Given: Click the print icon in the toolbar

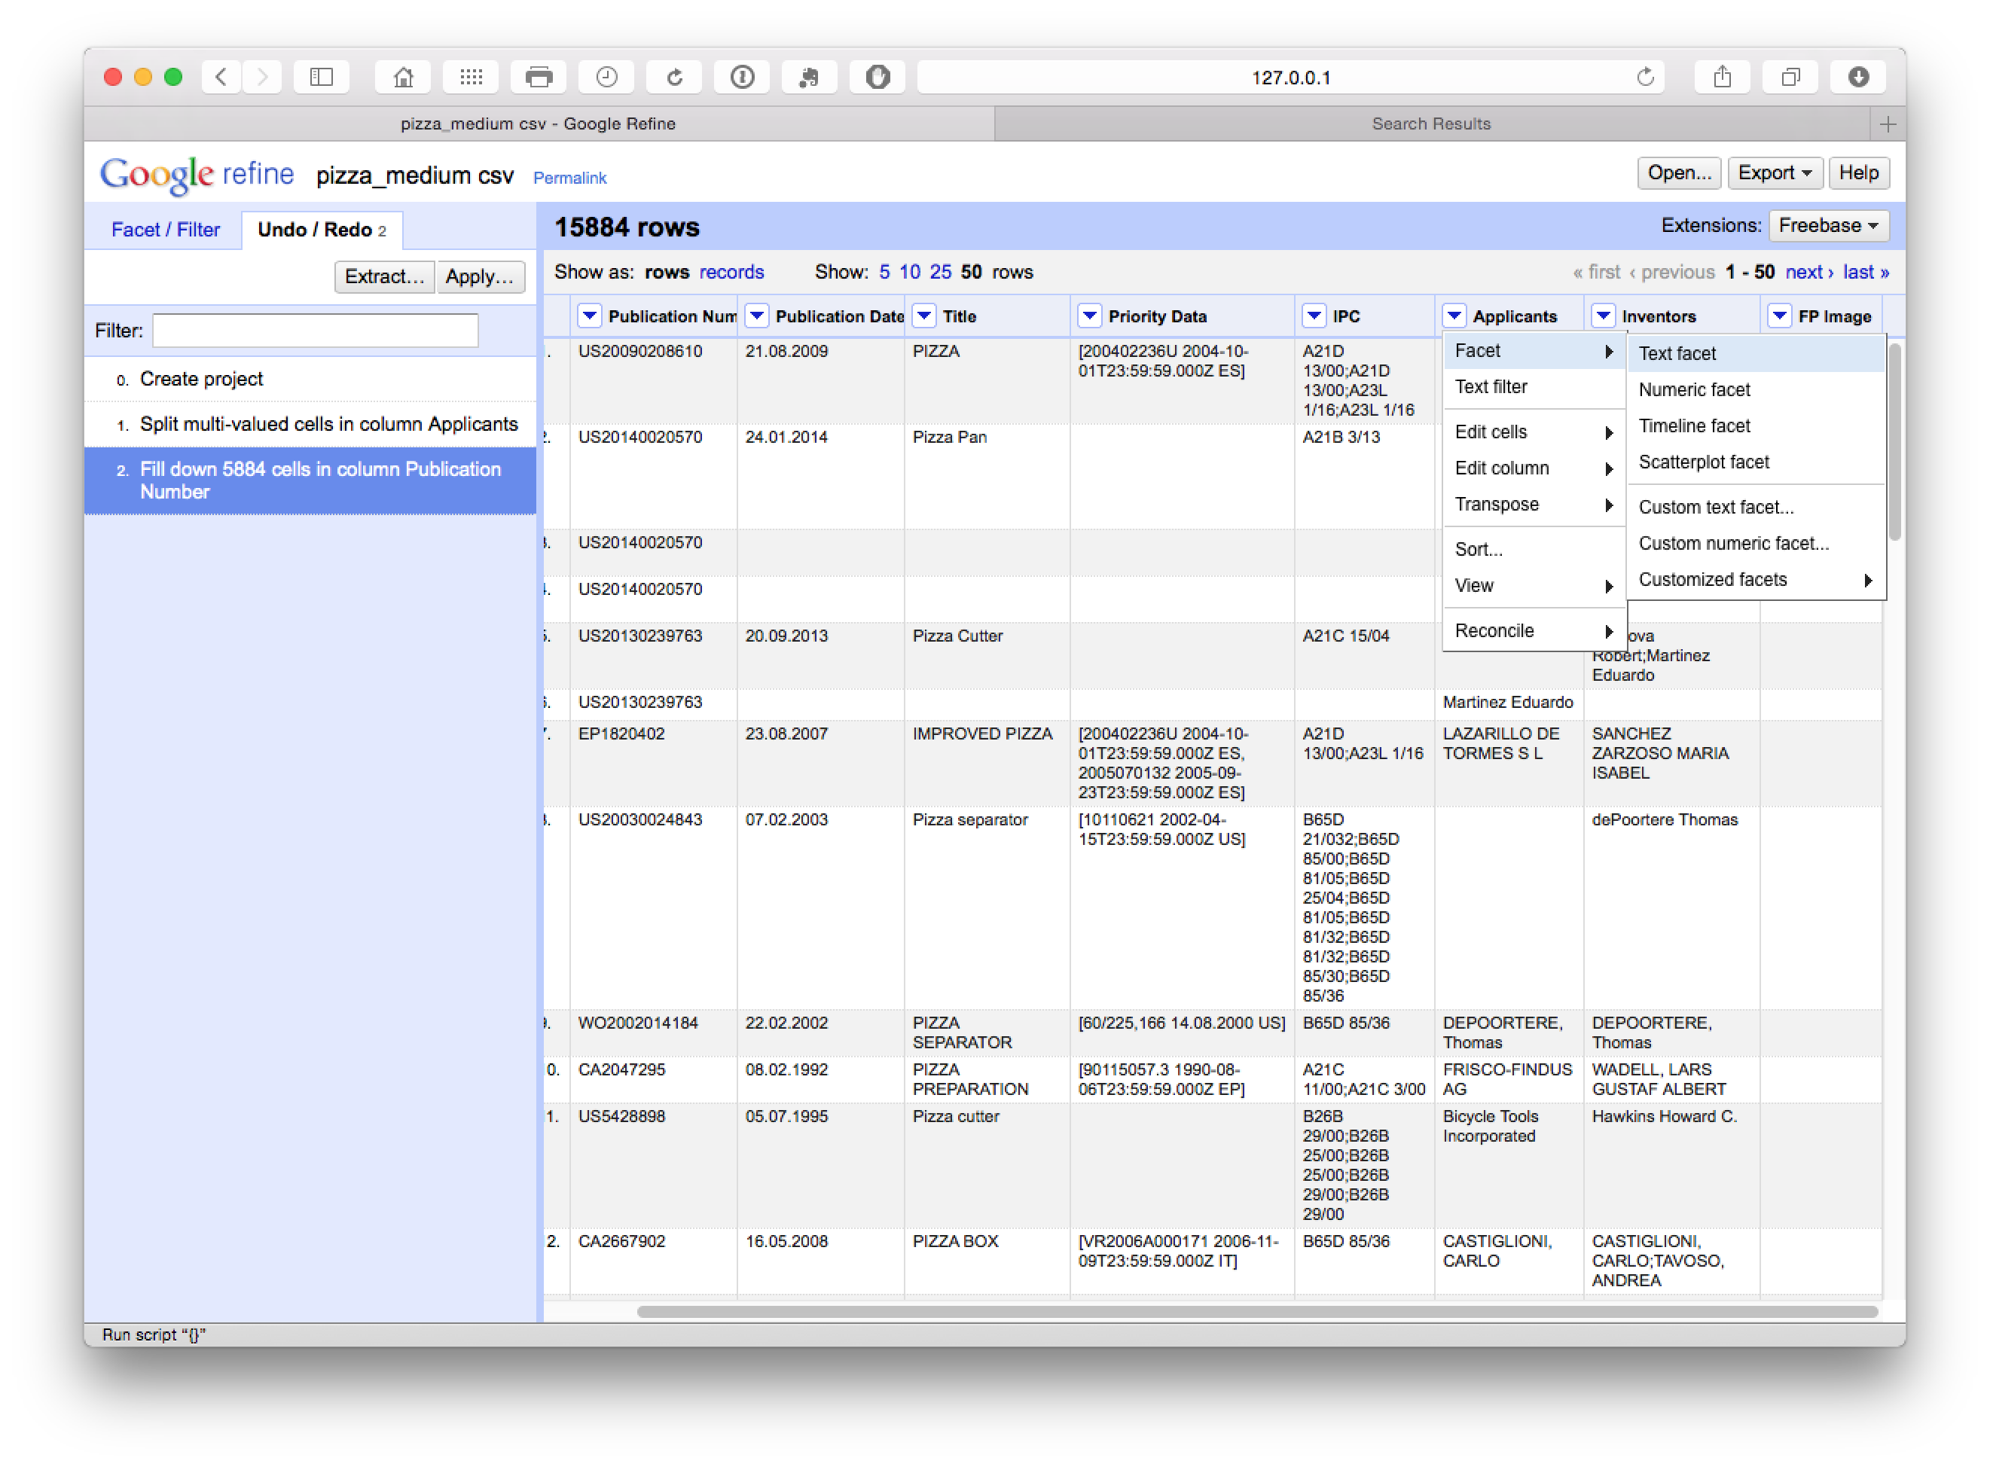Looking at the screenshot, I should (538, 78).
